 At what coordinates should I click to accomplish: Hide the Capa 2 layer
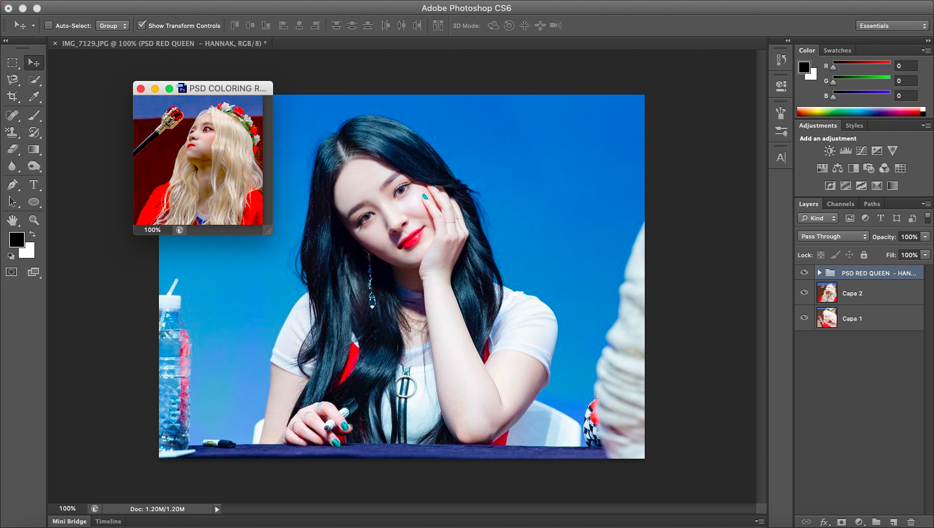pyautogui.click(x=804, y=293)
